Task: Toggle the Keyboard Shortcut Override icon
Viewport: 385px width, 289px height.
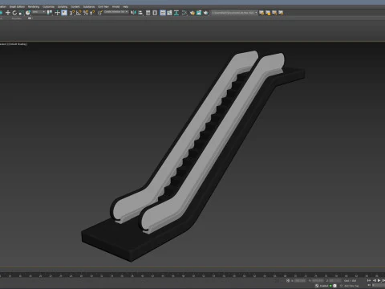Action: 64,13
